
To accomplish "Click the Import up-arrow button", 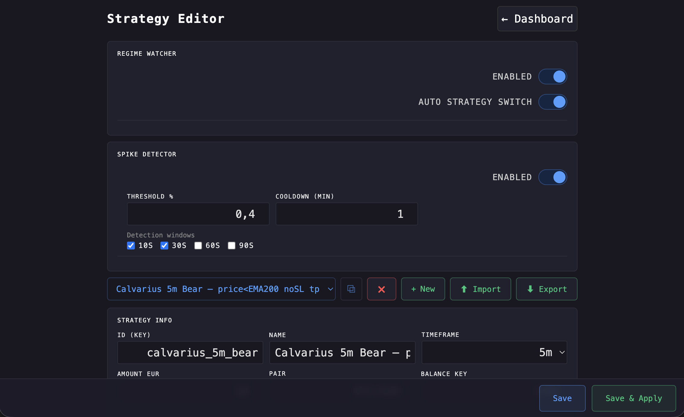I will click(480, 289).
